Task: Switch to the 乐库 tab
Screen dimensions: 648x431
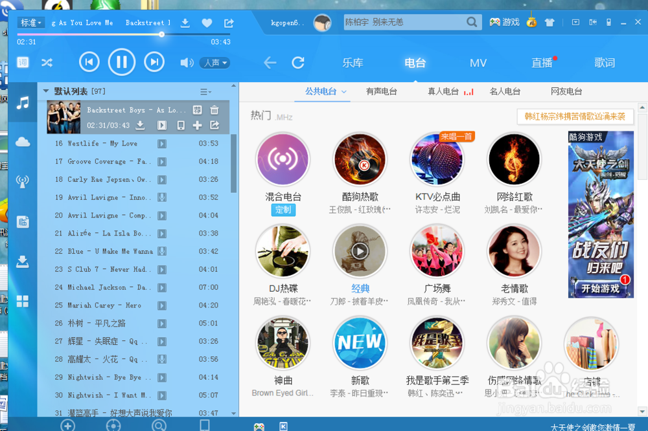Action: [x=353, y=63]
